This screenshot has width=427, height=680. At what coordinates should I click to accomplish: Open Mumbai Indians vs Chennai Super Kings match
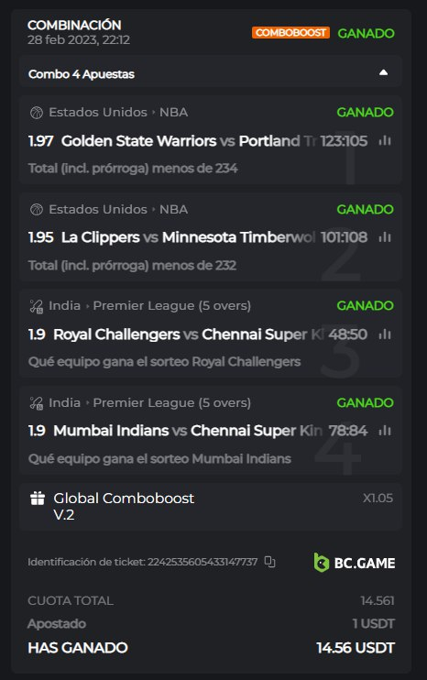pyautogui.click(x=188, y=431)
